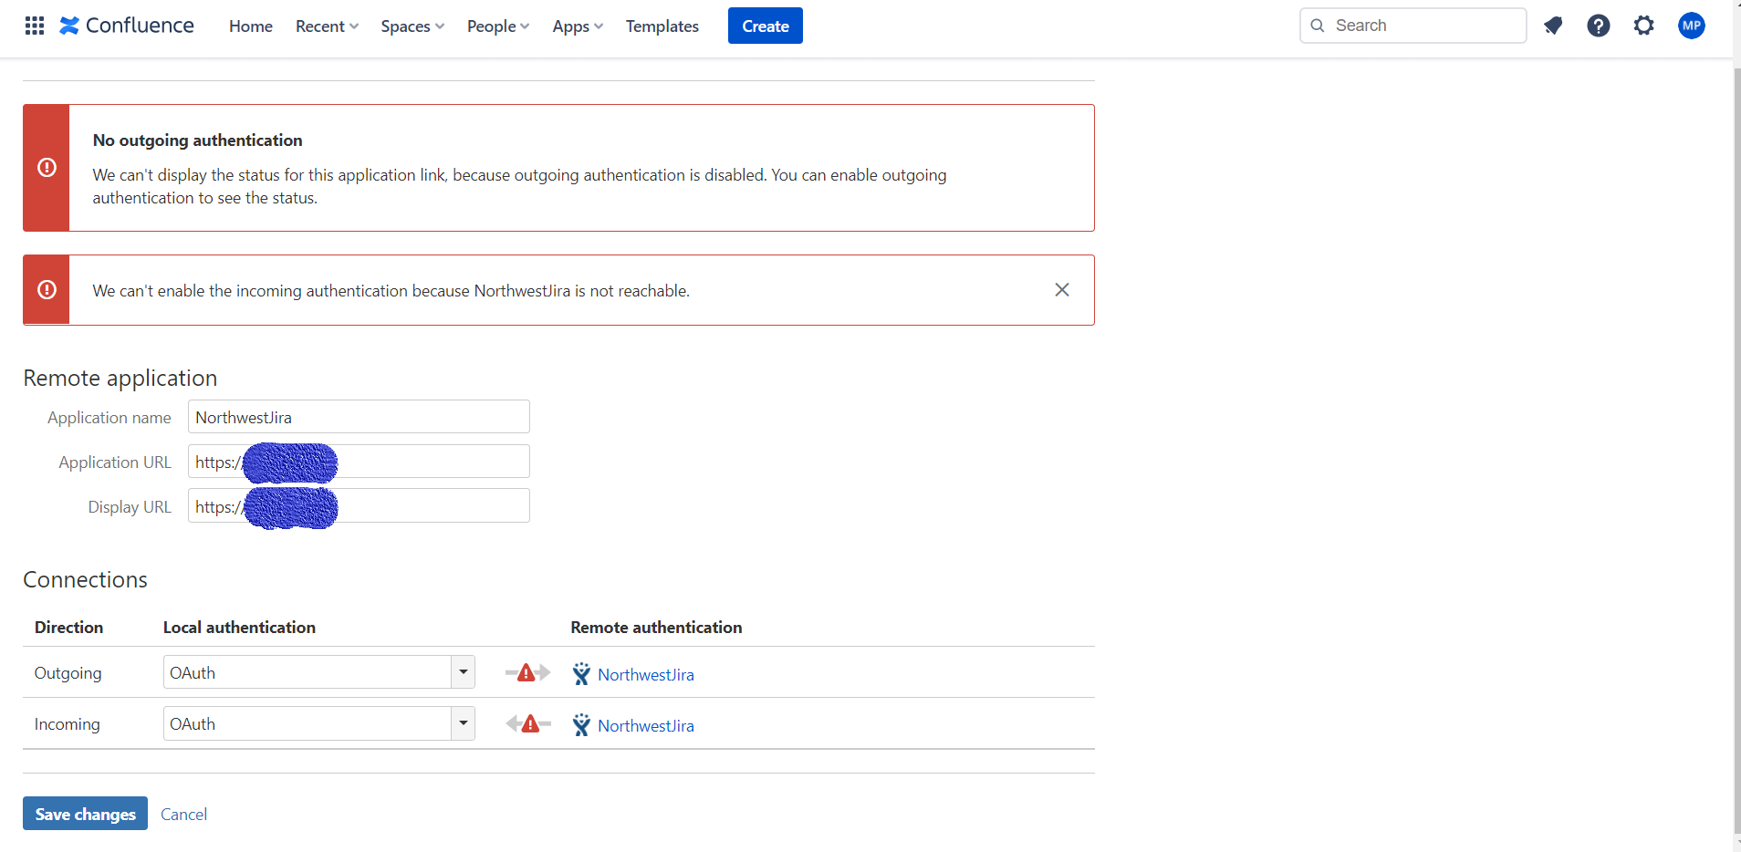Image resolution: width=1741 pixels, height=852 pixels.
Task: Click the outgoing connection warning arrow icon
Action: click(527, 673)
